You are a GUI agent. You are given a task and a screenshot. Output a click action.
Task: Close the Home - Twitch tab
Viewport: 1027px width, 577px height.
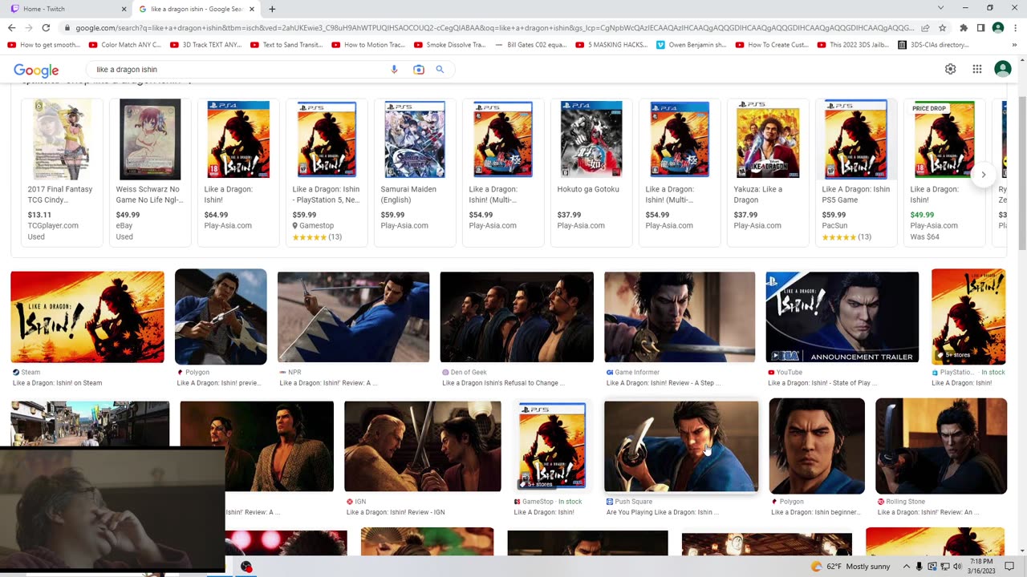pos(124,9)
